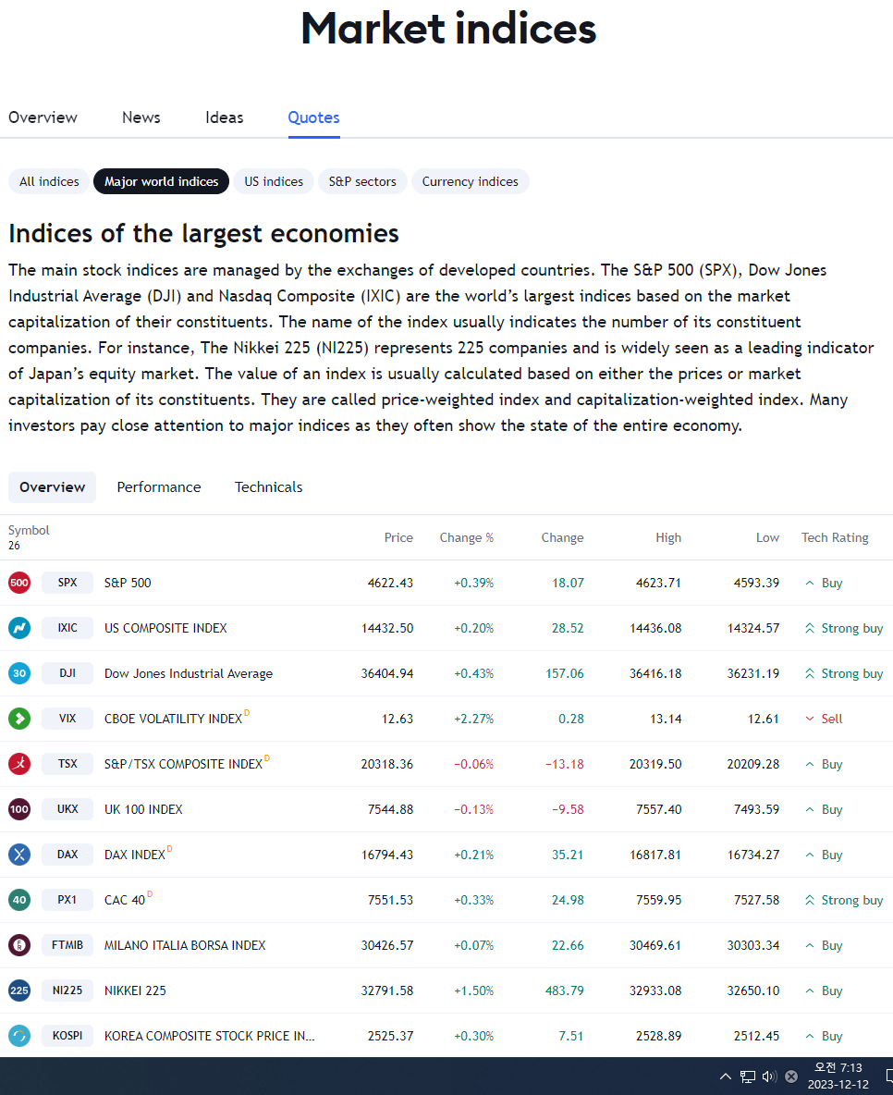Open the VIX ticker symbol link
This screenshot has width=893, height=1095.
tap(67, 719)
